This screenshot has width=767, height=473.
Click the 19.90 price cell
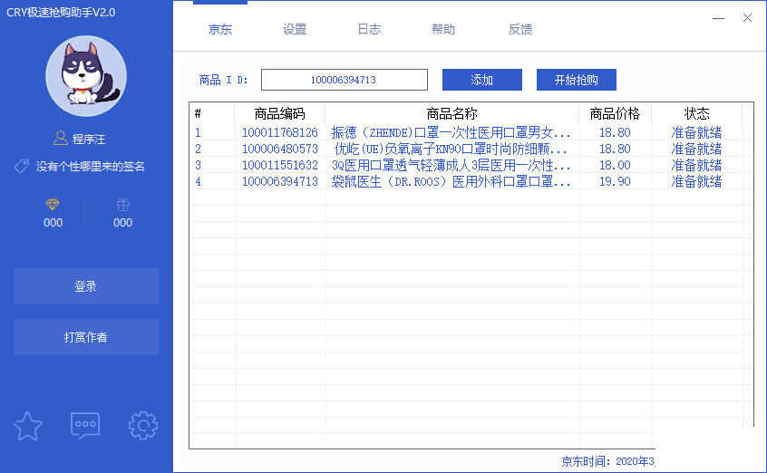point(615,181)
